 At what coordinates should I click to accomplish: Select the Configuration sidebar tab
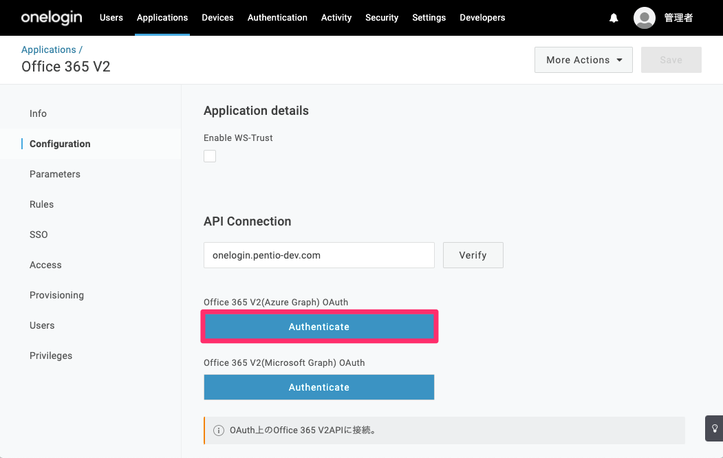60,144
